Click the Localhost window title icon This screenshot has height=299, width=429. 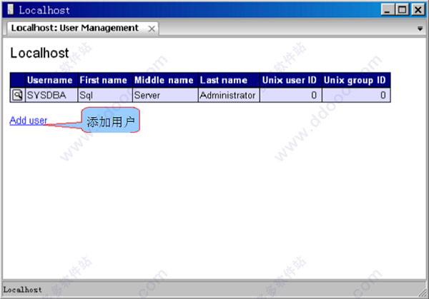[11, 9]
